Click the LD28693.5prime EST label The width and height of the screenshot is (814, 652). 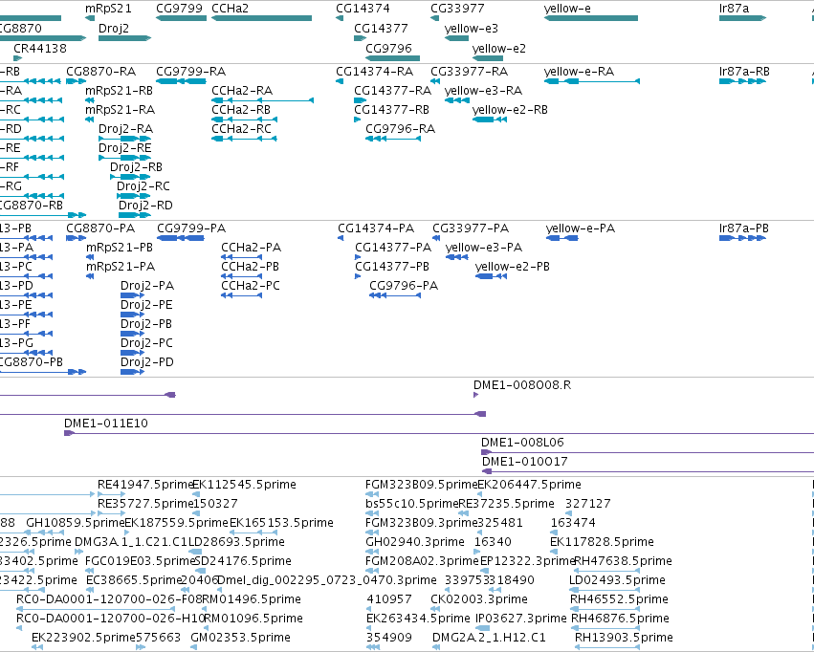coord(236,541)
